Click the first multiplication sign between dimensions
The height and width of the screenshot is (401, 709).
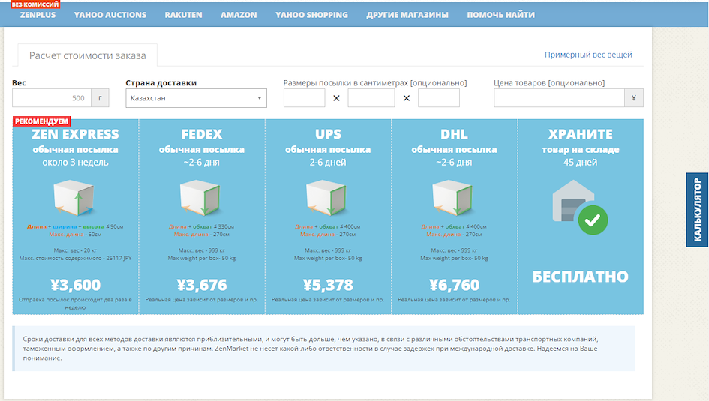coord(336,98)
